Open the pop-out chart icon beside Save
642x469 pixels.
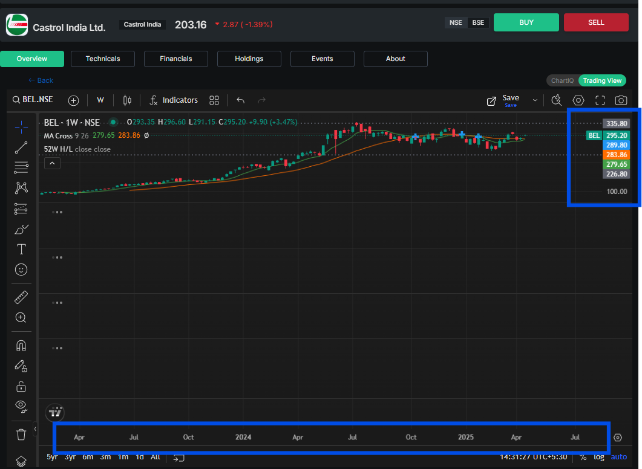491,100
